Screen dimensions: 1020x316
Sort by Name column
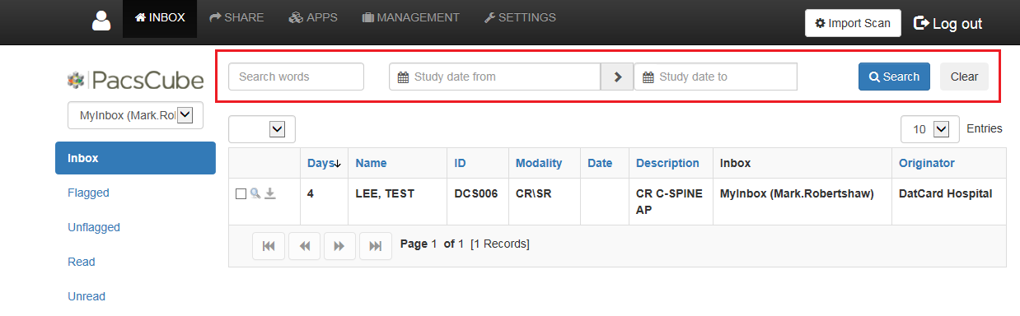pos(371,163)
